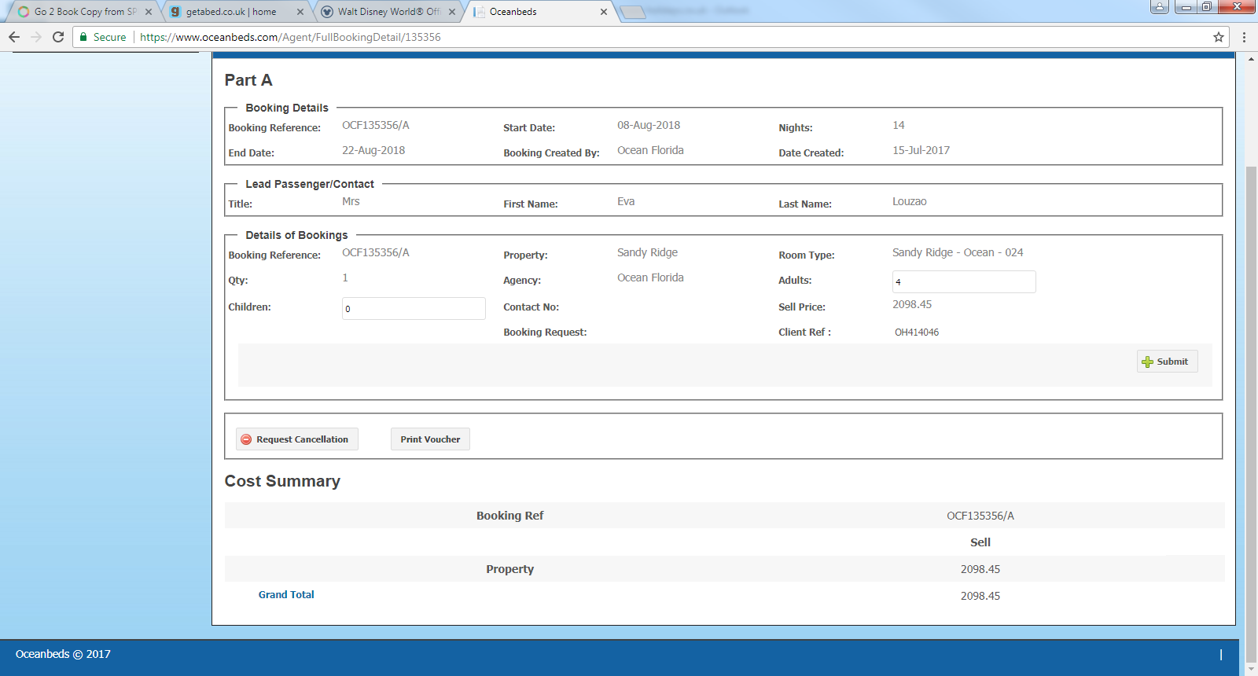Click the Adults input field

[964, 281]
